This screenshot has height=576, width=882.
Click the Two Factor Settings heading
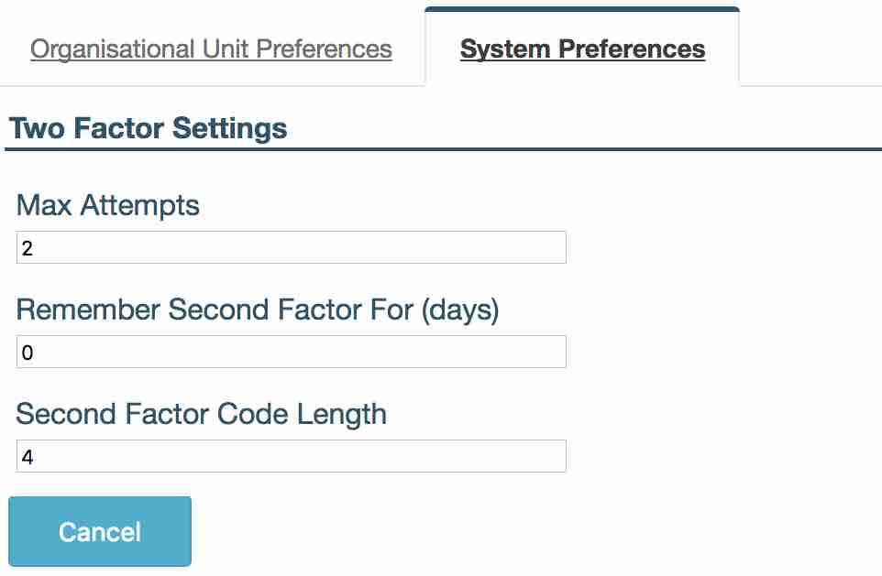(148, 128)
